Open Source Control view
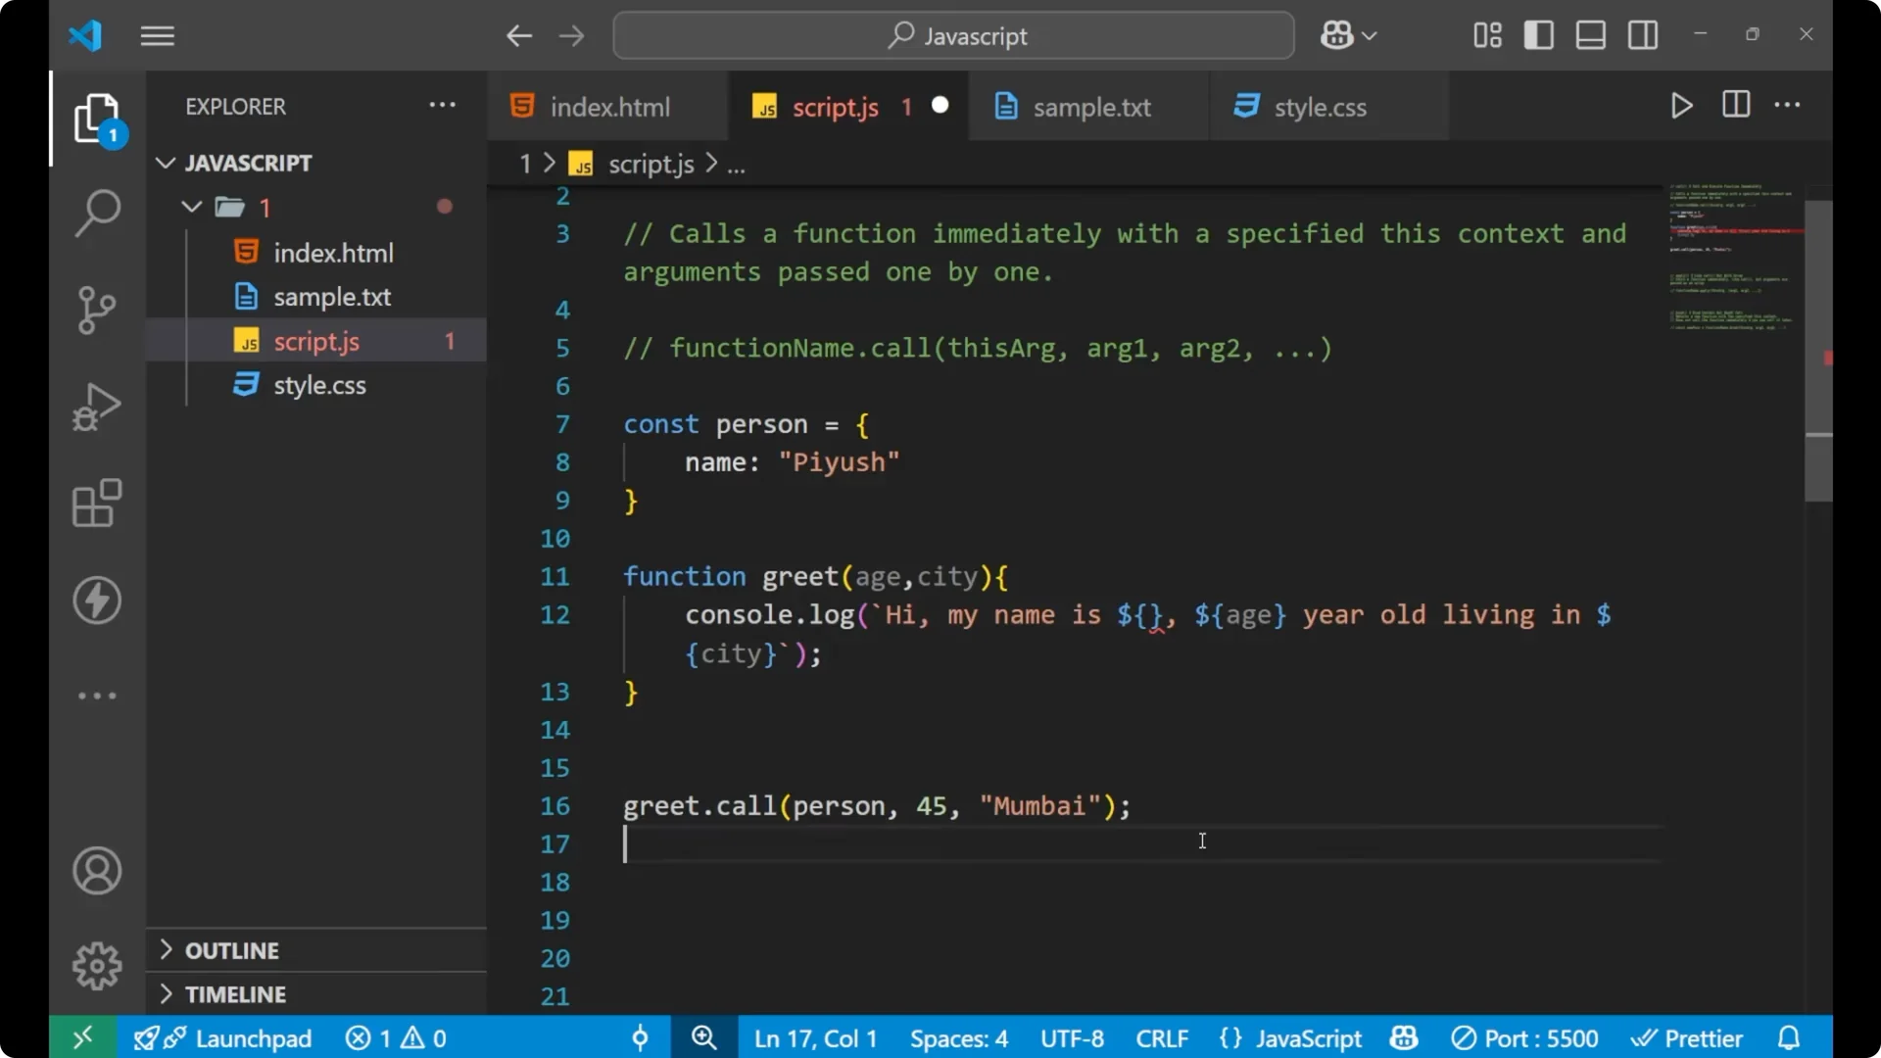Screen dimensions: 1881x1058 pos(96,310)
